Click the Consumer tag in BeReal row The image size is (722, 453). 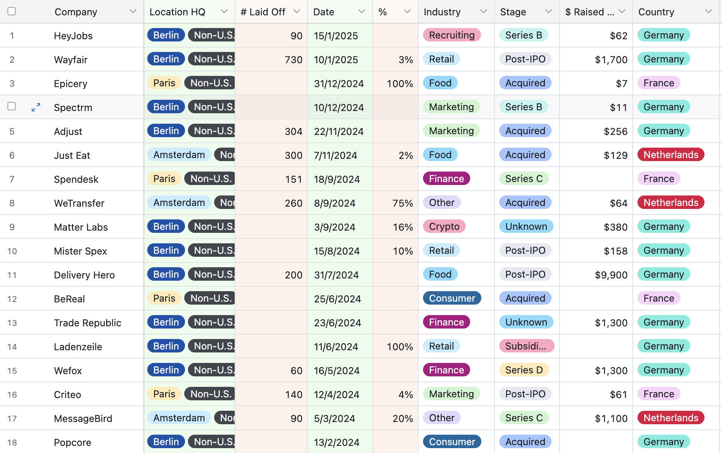(x=452, y=298)
